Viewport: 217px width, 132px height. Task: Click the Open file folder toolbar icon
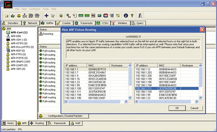6,16
